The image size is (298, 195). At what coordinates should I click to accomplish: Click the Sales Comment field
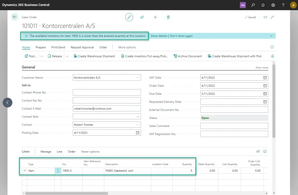[234, 126]
